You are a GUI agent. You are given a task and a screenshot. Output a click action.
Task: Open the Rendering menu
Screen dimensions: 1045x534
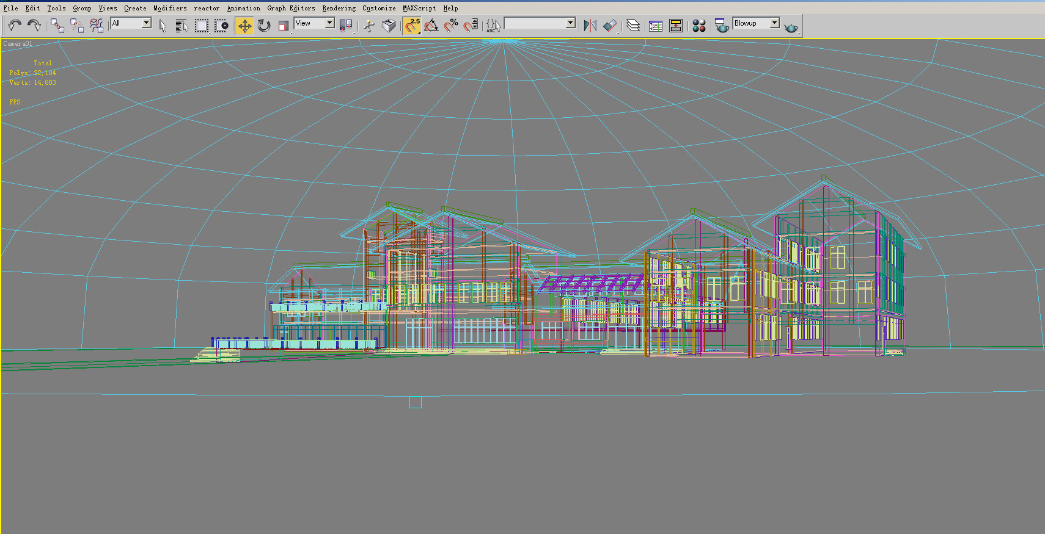[x=339, y=8]
